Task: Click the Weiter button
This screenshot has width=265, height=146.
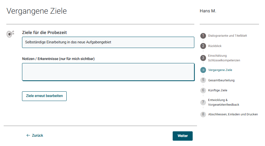Action: coord(182,136)
